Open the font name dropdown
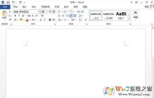 click(x=38, y=12)
